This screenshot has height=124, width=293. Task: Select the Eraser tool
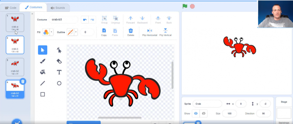59,61
